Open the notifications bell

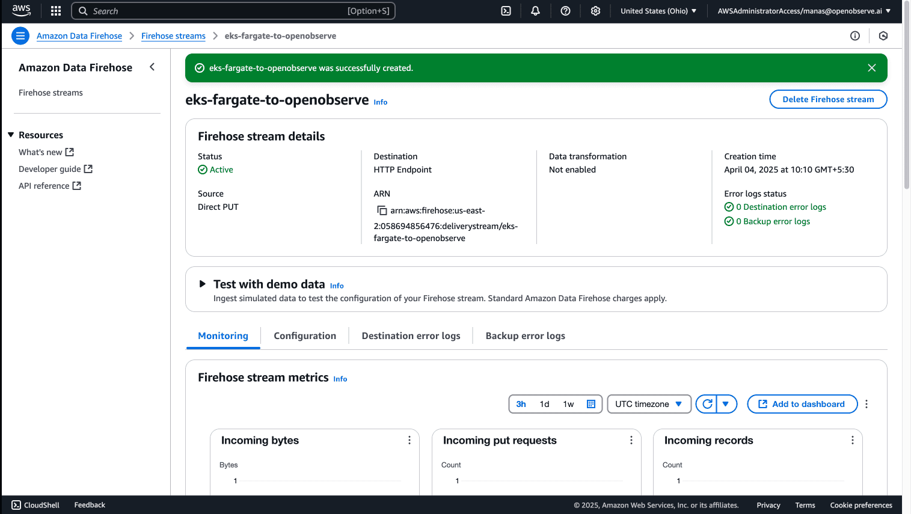pyautogui.click(x=535, y=11)
